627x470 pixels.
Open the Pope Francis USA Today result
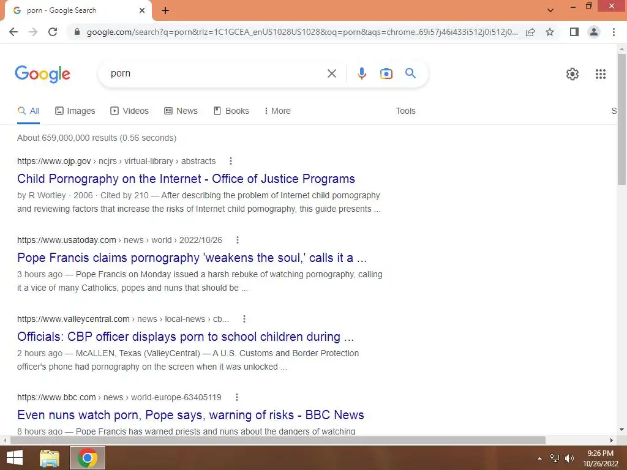[x=192, y=258]
